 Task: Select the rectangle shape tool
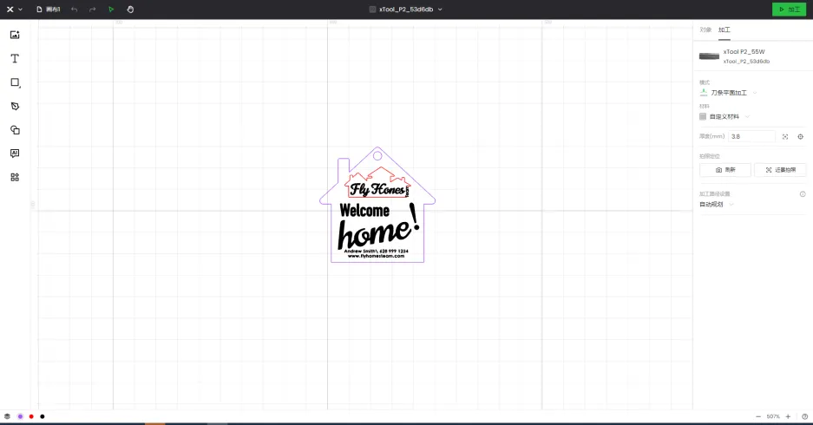[15, 82]
